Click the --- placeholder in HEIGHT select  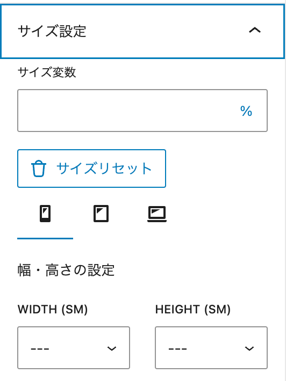coord(178,349)
